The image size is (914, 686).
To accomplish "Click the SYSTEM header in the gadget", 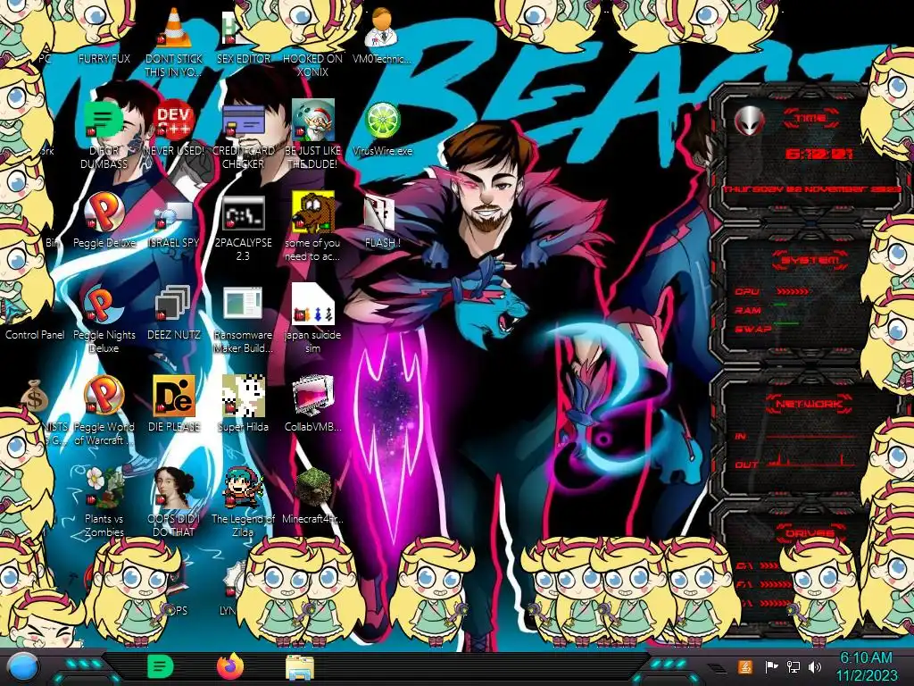I will (x=810, y=260).
